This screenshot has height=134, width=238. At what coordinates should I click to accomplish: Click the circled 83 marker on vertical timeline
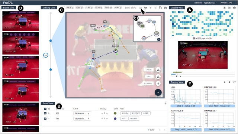pos(45,55)
